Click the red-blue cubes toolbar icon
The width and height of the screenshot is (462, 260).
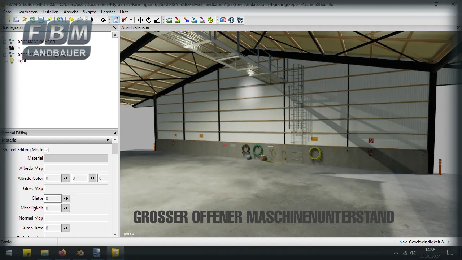click(x=223, y=20)
